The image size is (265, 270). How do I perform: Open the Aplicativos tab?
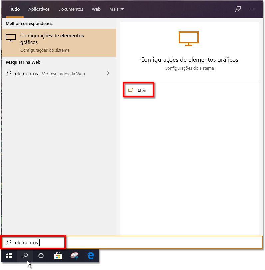click(39, 9)
